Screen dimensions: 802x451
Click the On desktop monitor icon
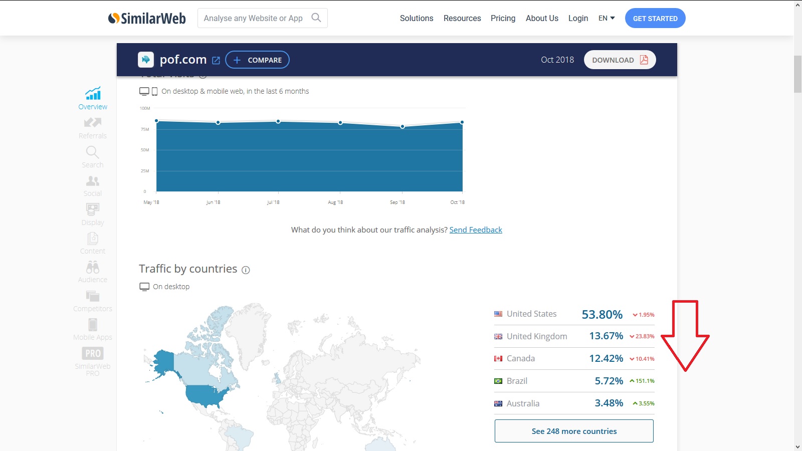point(144,287)
